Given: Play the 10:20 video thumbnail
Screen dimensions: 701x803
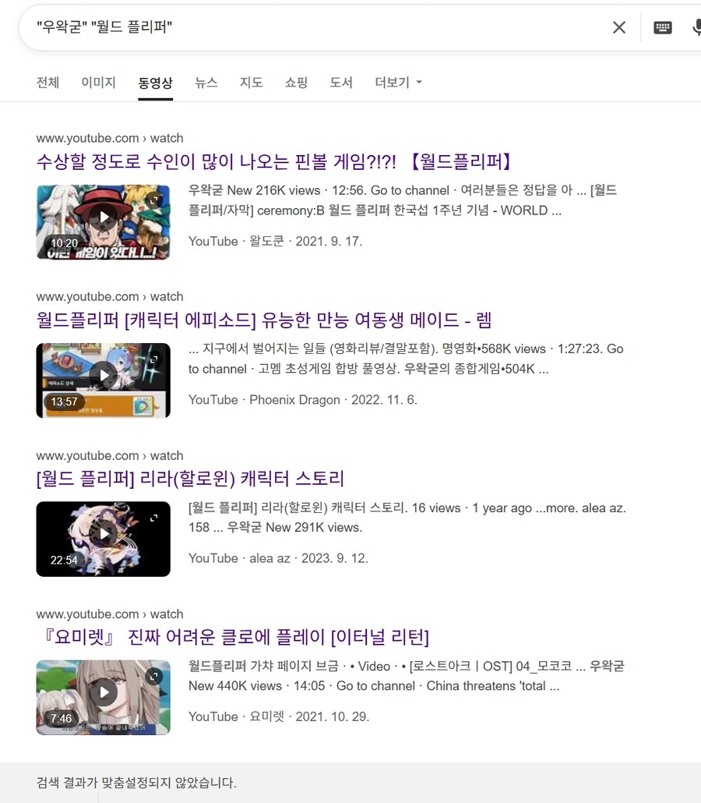Looking at the screenshot, I should coord(104,222).
